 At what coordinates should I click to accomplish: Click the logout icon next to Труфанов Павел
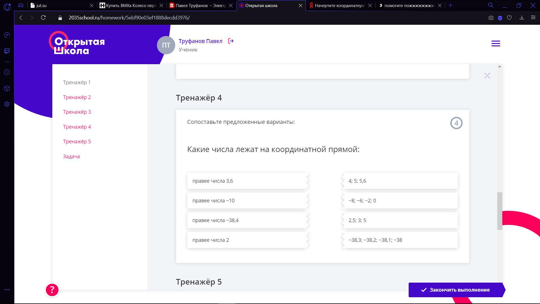point(231,41)
